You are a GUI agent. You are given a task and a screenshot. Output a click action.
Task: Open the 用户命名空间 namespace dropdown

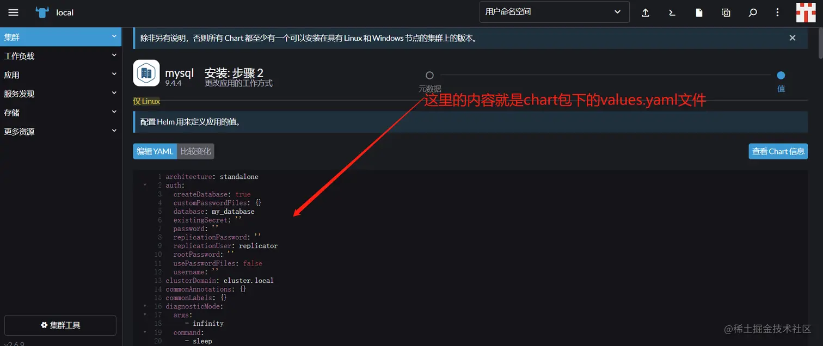(554, 12)
